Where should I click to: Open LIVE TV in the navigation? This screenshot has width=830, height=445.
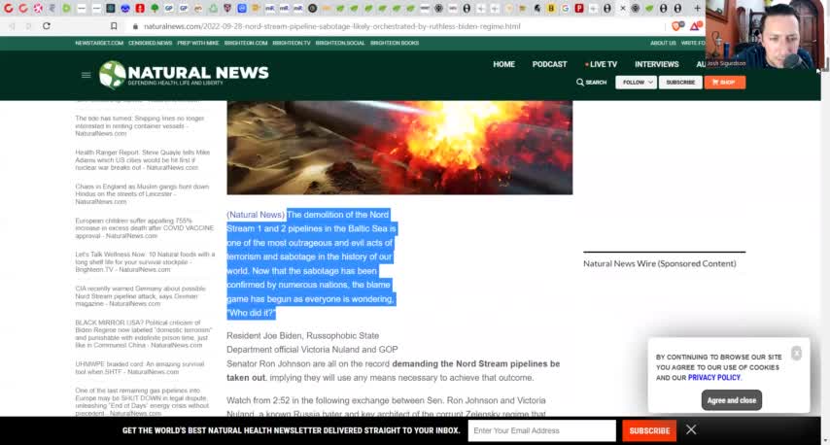[x=602, y=64]
